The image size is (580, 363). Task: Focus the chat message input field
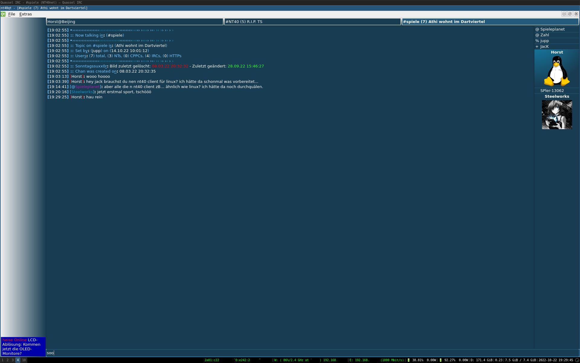click(290, 353)
